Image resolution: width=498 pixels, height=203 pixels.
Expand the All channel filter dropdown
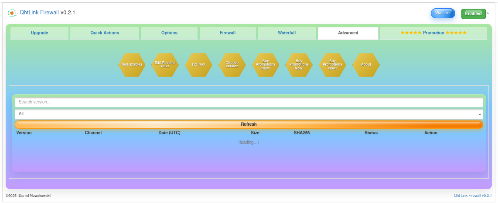[249, 114]
